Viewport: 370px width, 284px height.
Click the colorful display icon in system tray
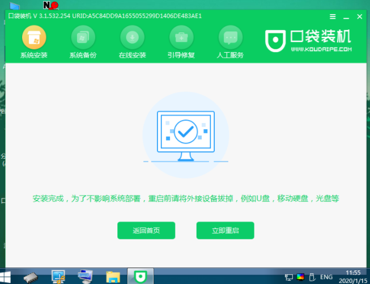[300, 277]
